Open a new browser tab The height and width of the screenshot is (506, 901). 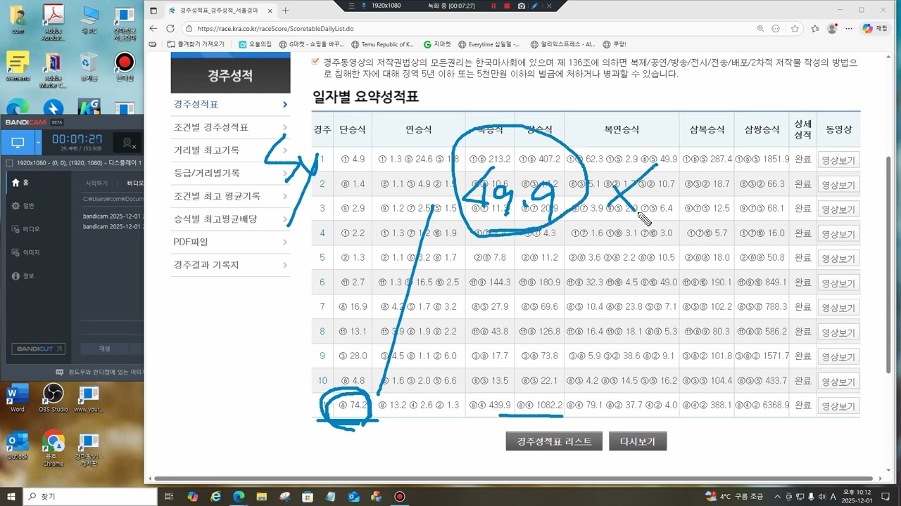286,11
